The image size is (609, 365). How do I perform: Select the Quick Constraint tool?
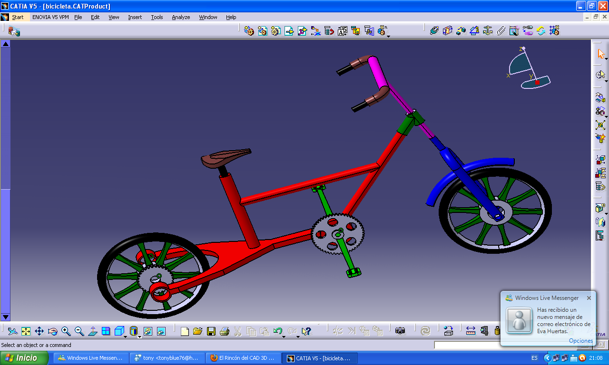coord(514,31)
